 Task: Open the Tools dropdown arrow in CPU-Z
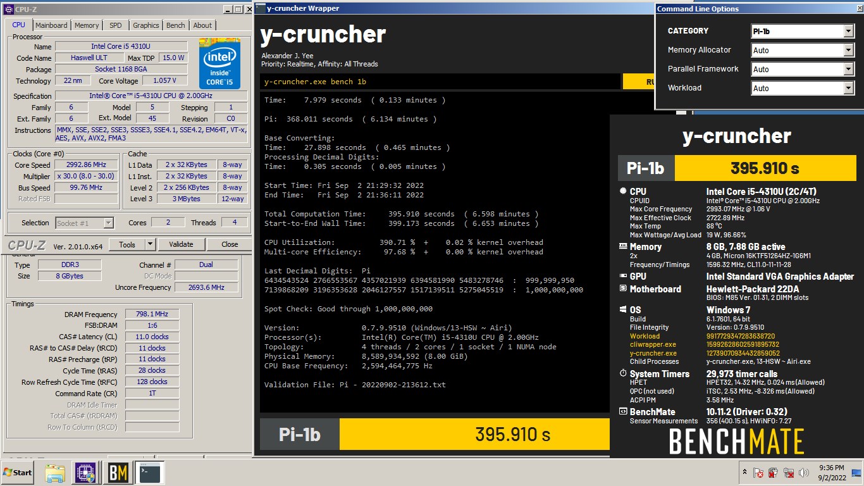coord(150,244)
